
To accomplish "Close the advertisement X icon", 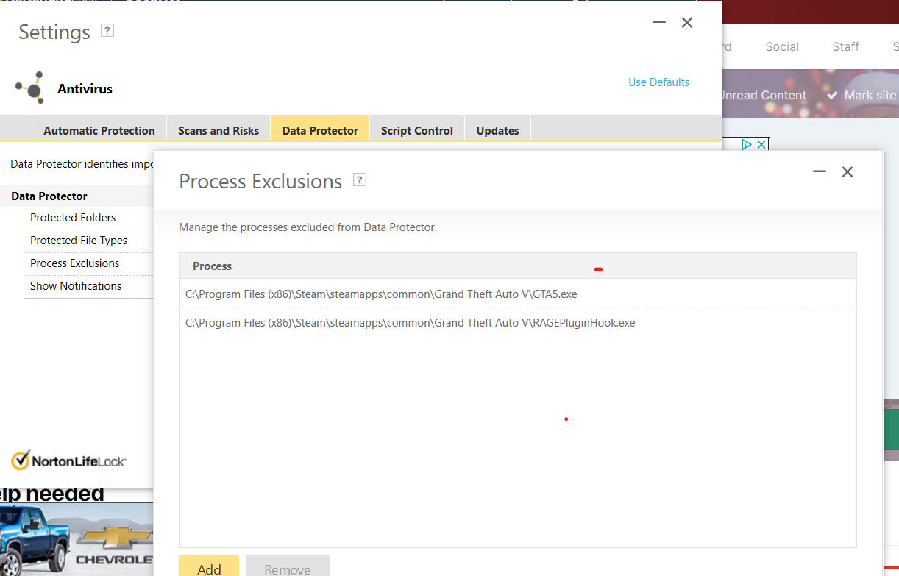I will pos(761,144).
